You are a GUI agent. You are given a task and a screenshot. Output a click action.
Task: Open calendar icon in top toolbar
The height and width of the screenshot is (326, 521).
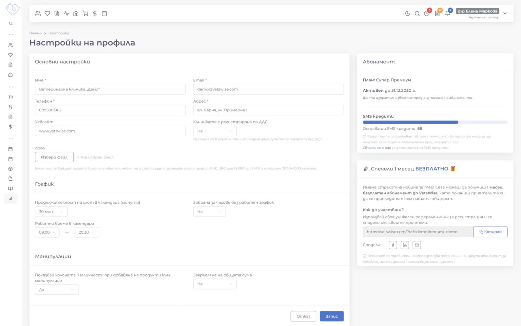pos(104,14)
